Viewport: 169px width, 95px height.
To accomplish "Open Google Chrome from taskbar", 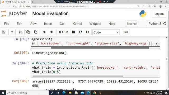I will click(x=95, y=93).
